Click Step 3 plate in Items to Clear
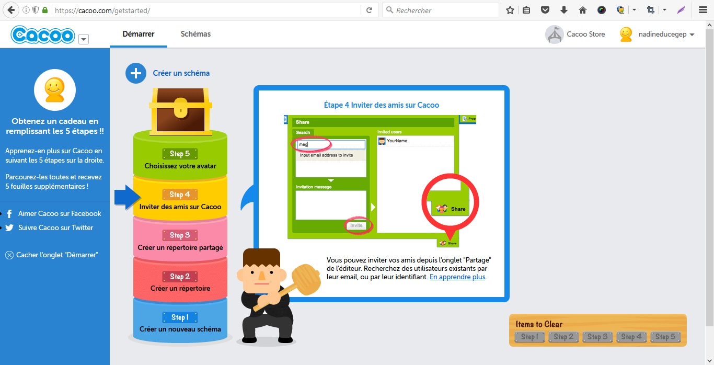 (597, 337)
